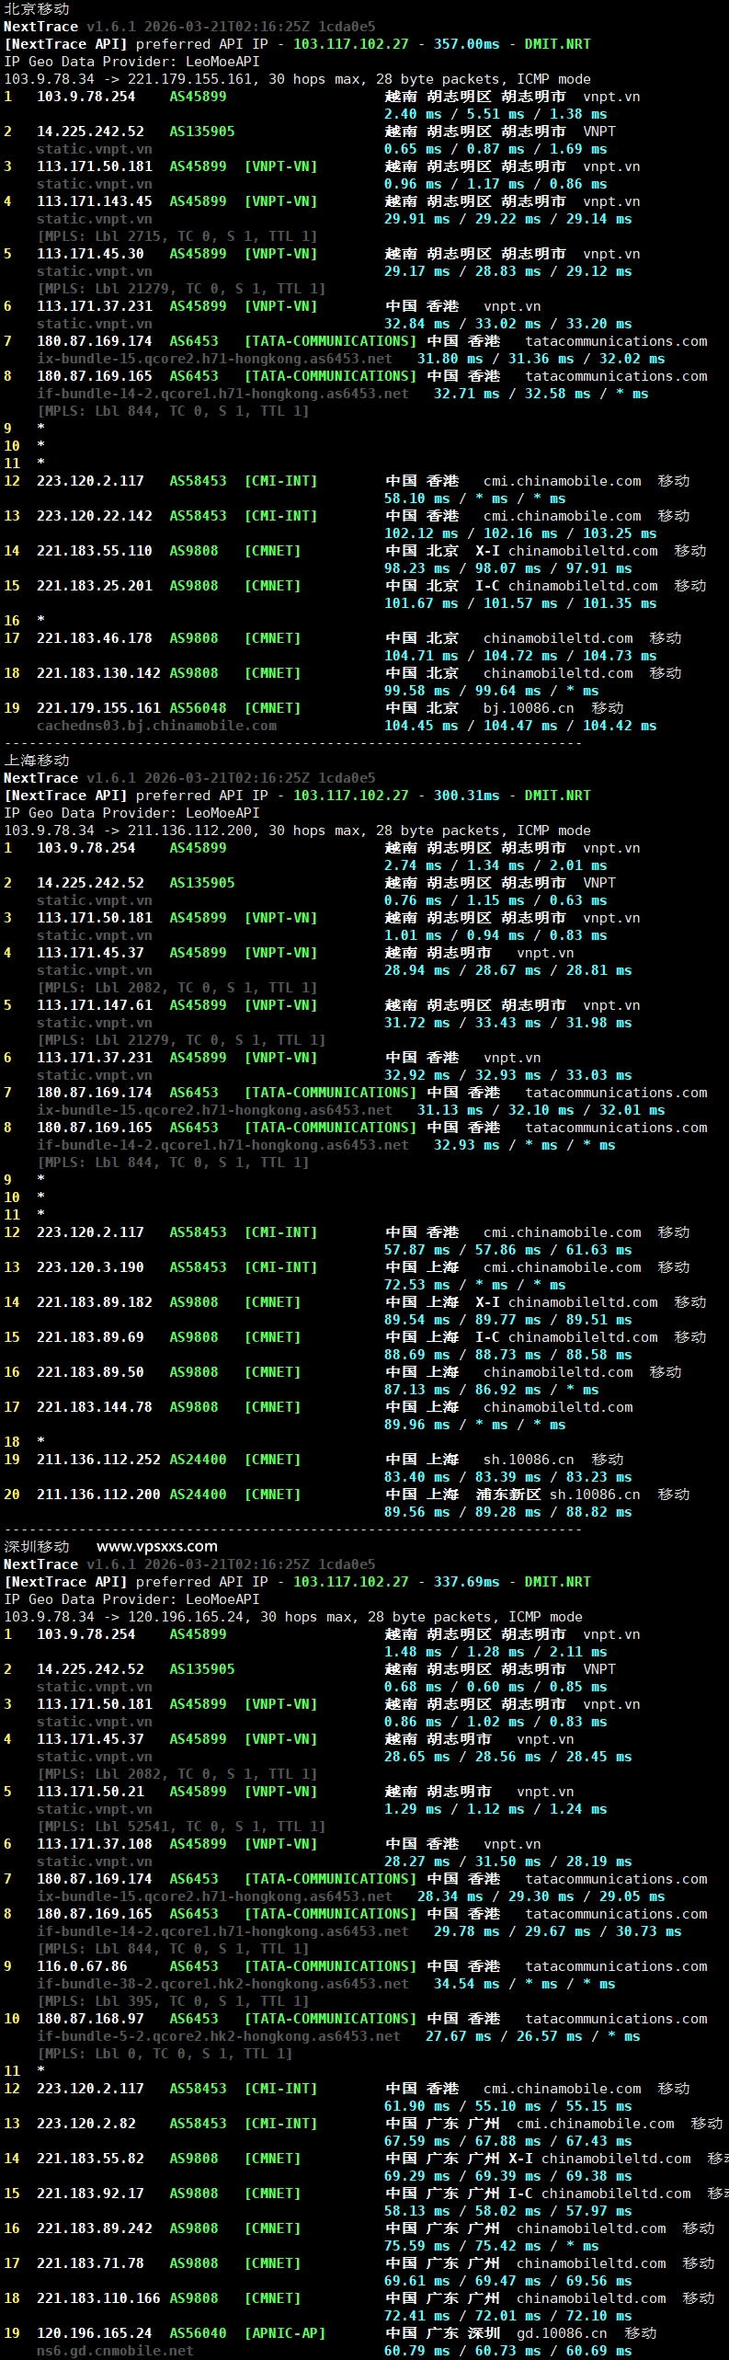This screenshot has width=729, height=2360.
Task: Click the 深圳移动 section header
Action: pos(37,1546)
